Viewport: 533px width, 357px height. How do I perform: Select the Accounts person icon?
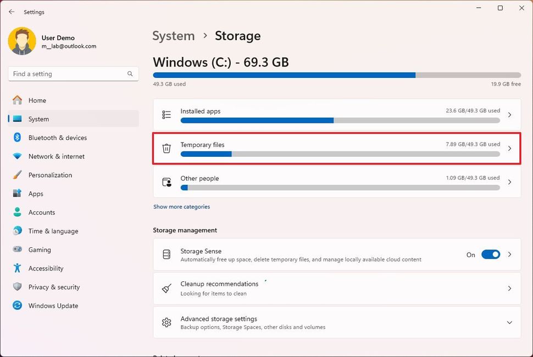pyautogui.click(x=18, y=212)
